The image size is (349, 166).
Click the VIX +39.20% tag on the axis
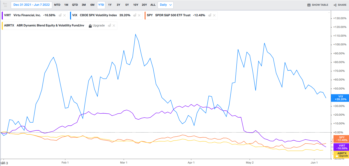(x=340, y=98)
